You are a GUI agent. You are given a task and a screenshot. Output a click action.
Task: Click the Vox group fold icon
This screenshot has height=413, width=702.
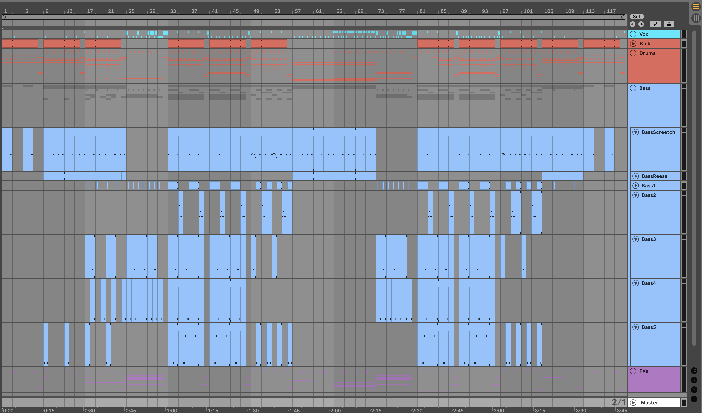tap(633, 34)
